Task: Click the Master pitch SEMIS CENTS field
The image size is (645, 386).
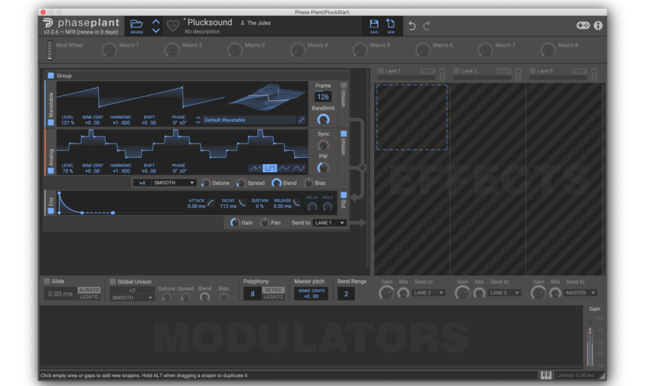Action: pos(311,294)
